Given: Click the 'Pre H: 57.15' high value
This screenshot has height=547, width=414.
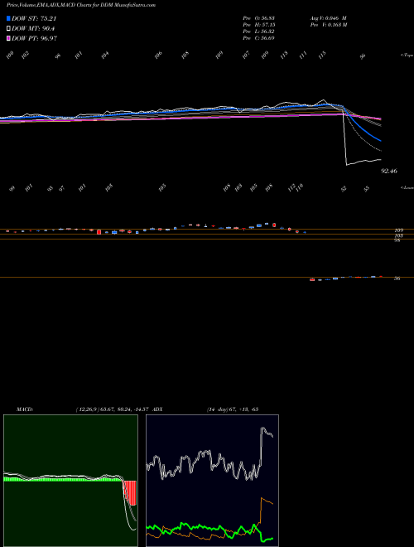Looking at the screenshot, I should pos(259,24).
